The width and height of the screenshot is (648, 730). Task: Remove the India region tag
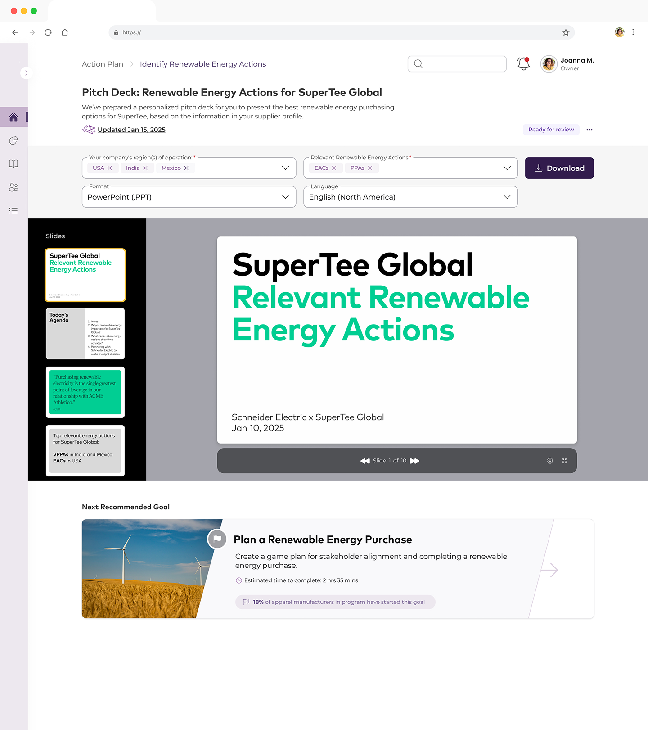(x=145, y=168)
